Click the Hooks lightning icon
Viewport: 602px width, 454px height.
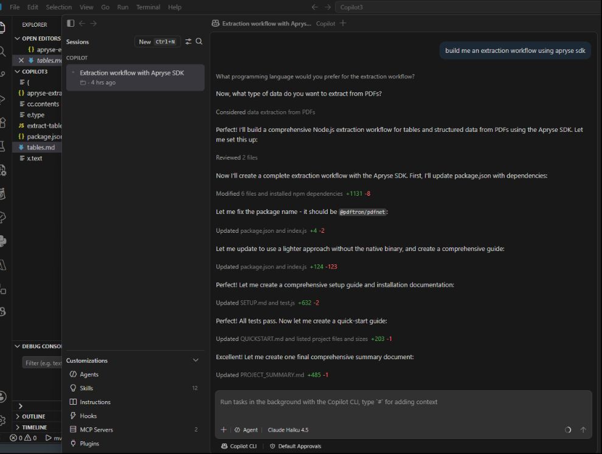click(x=73, y=416)
